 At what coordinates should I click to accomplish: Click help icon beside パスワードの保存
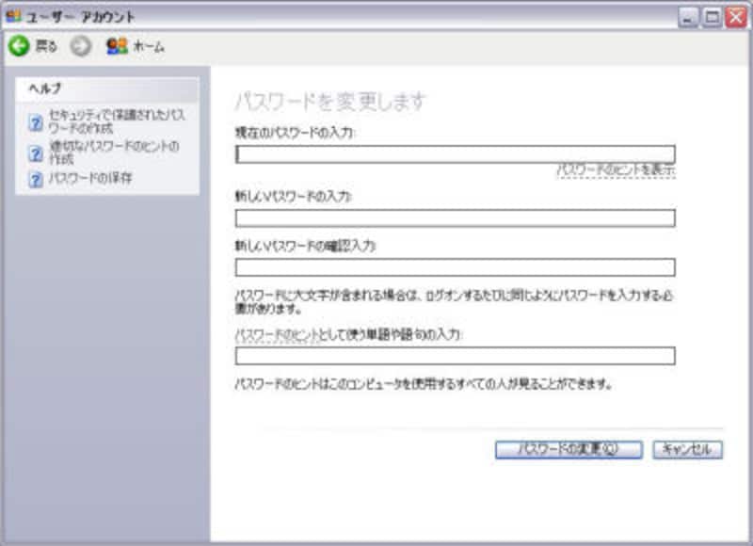coord(36,180)
